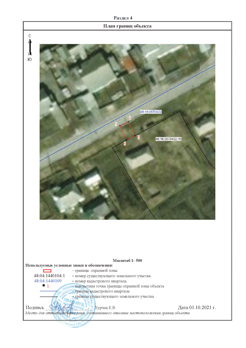This screenshot has height=348, width=246.
Task: Click the heading "Раздел 4"
Action: [123, 18]
